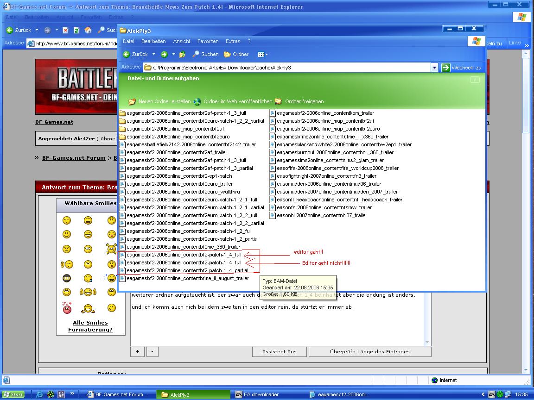Select file eagamesbf2-2006online_contentkom_trailer

pyautogui.click(x=322, y=113)
